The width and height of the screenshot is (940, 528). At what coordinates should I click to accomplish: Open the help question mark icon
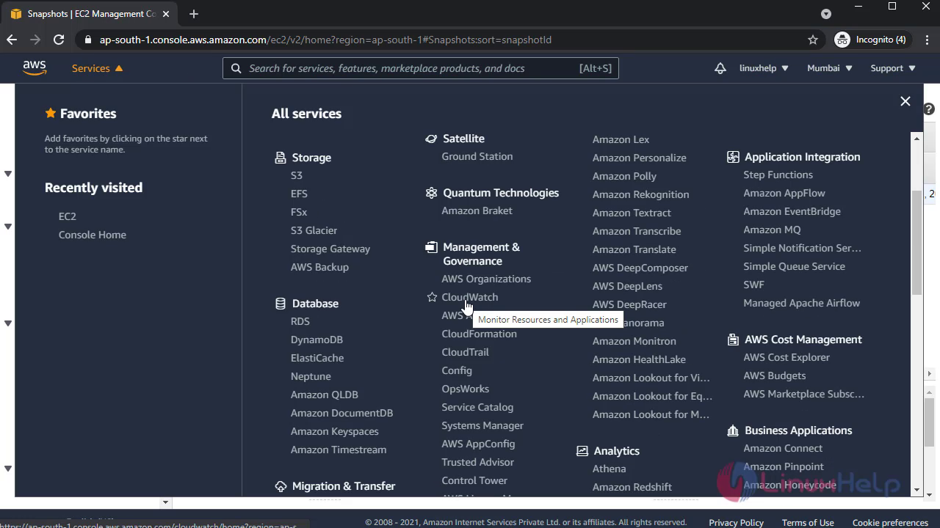coord(929,109)
